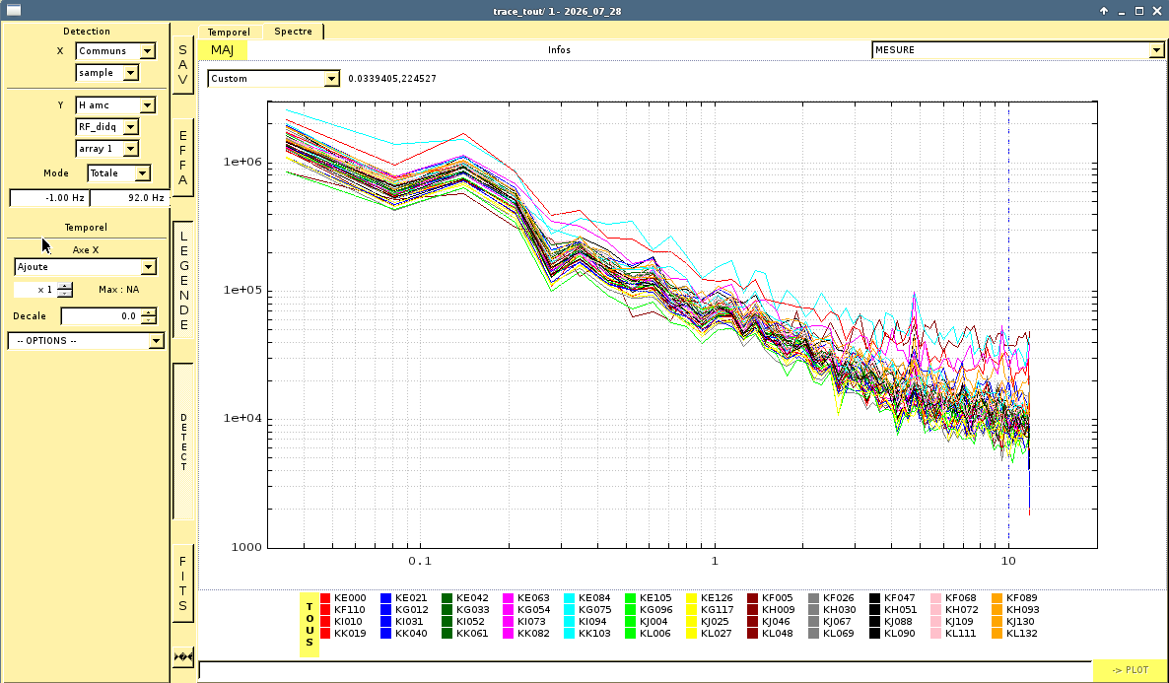The width and height of the screenshot is (1169, 683).
Task: Click the vertical EFFA button
Action: (182, 158)
